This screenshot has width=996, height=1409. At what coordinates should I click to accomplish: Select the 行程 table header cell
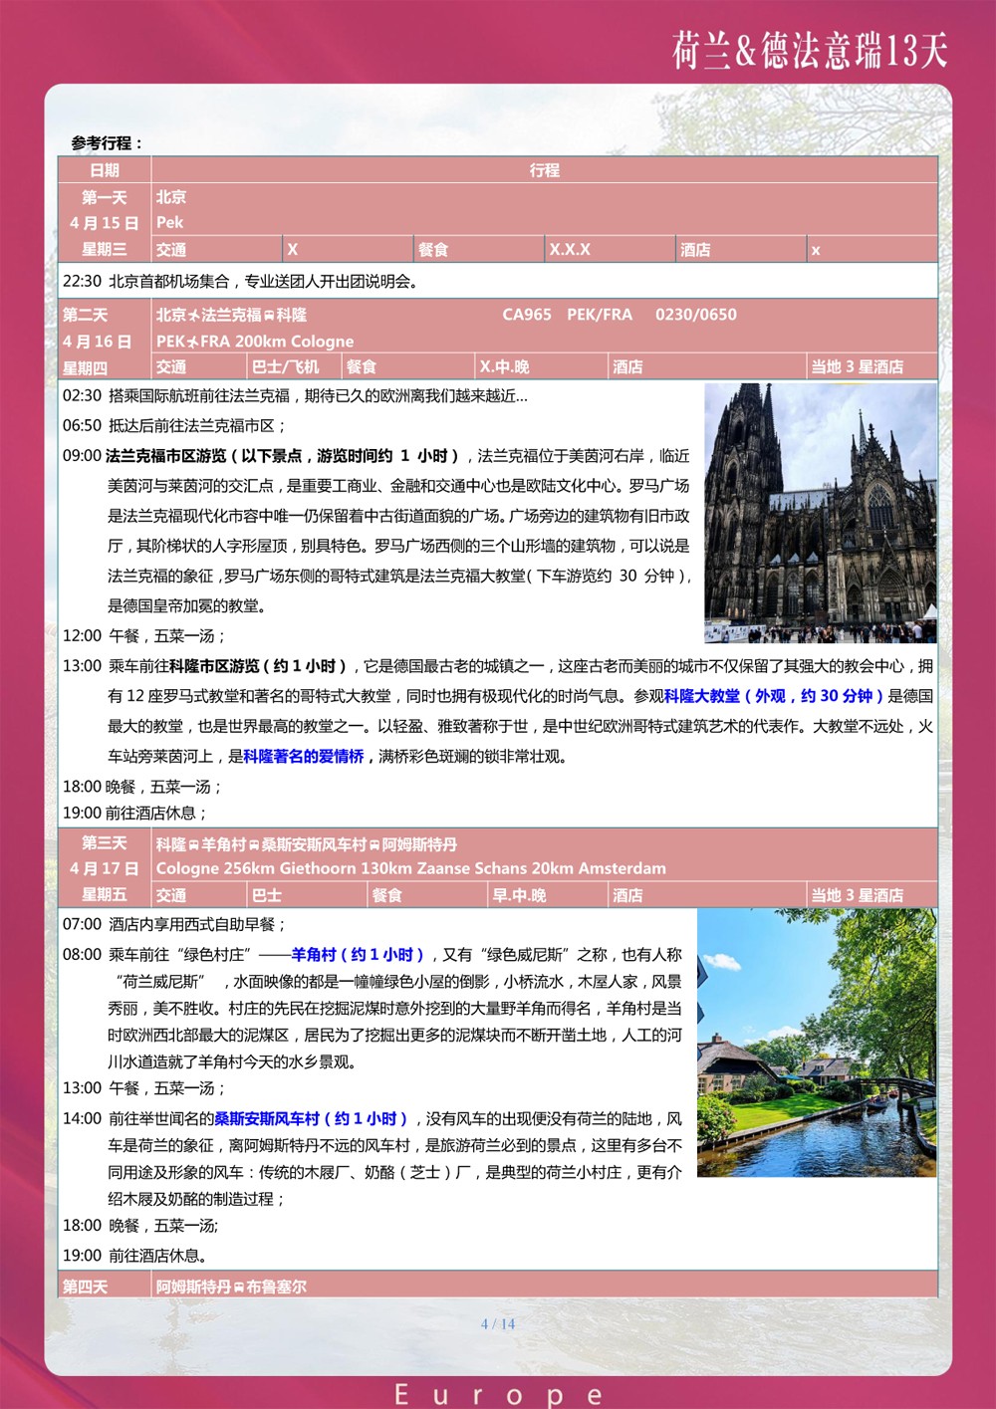[x=544, y=170]
